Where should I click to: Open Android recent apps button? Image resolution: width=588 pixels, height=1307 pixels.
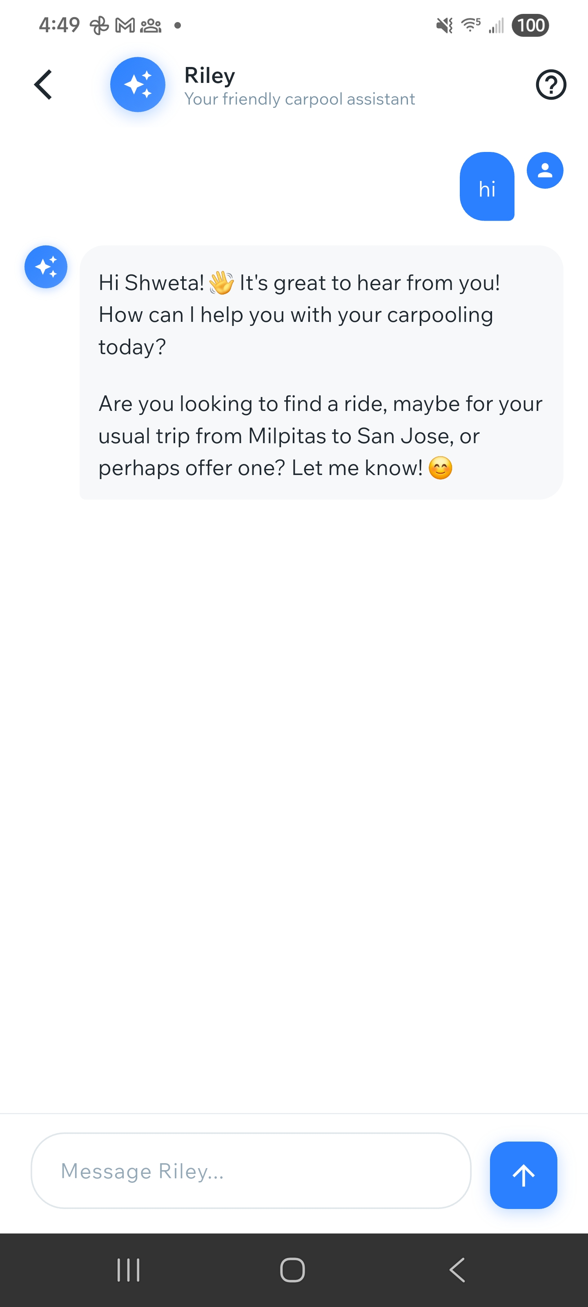pos(128,1270)
